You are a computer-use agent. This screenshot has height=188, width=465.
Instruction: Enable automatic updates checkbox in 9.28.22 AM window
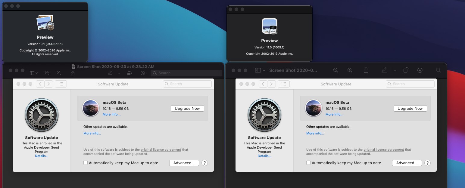[x=86, y=163]
